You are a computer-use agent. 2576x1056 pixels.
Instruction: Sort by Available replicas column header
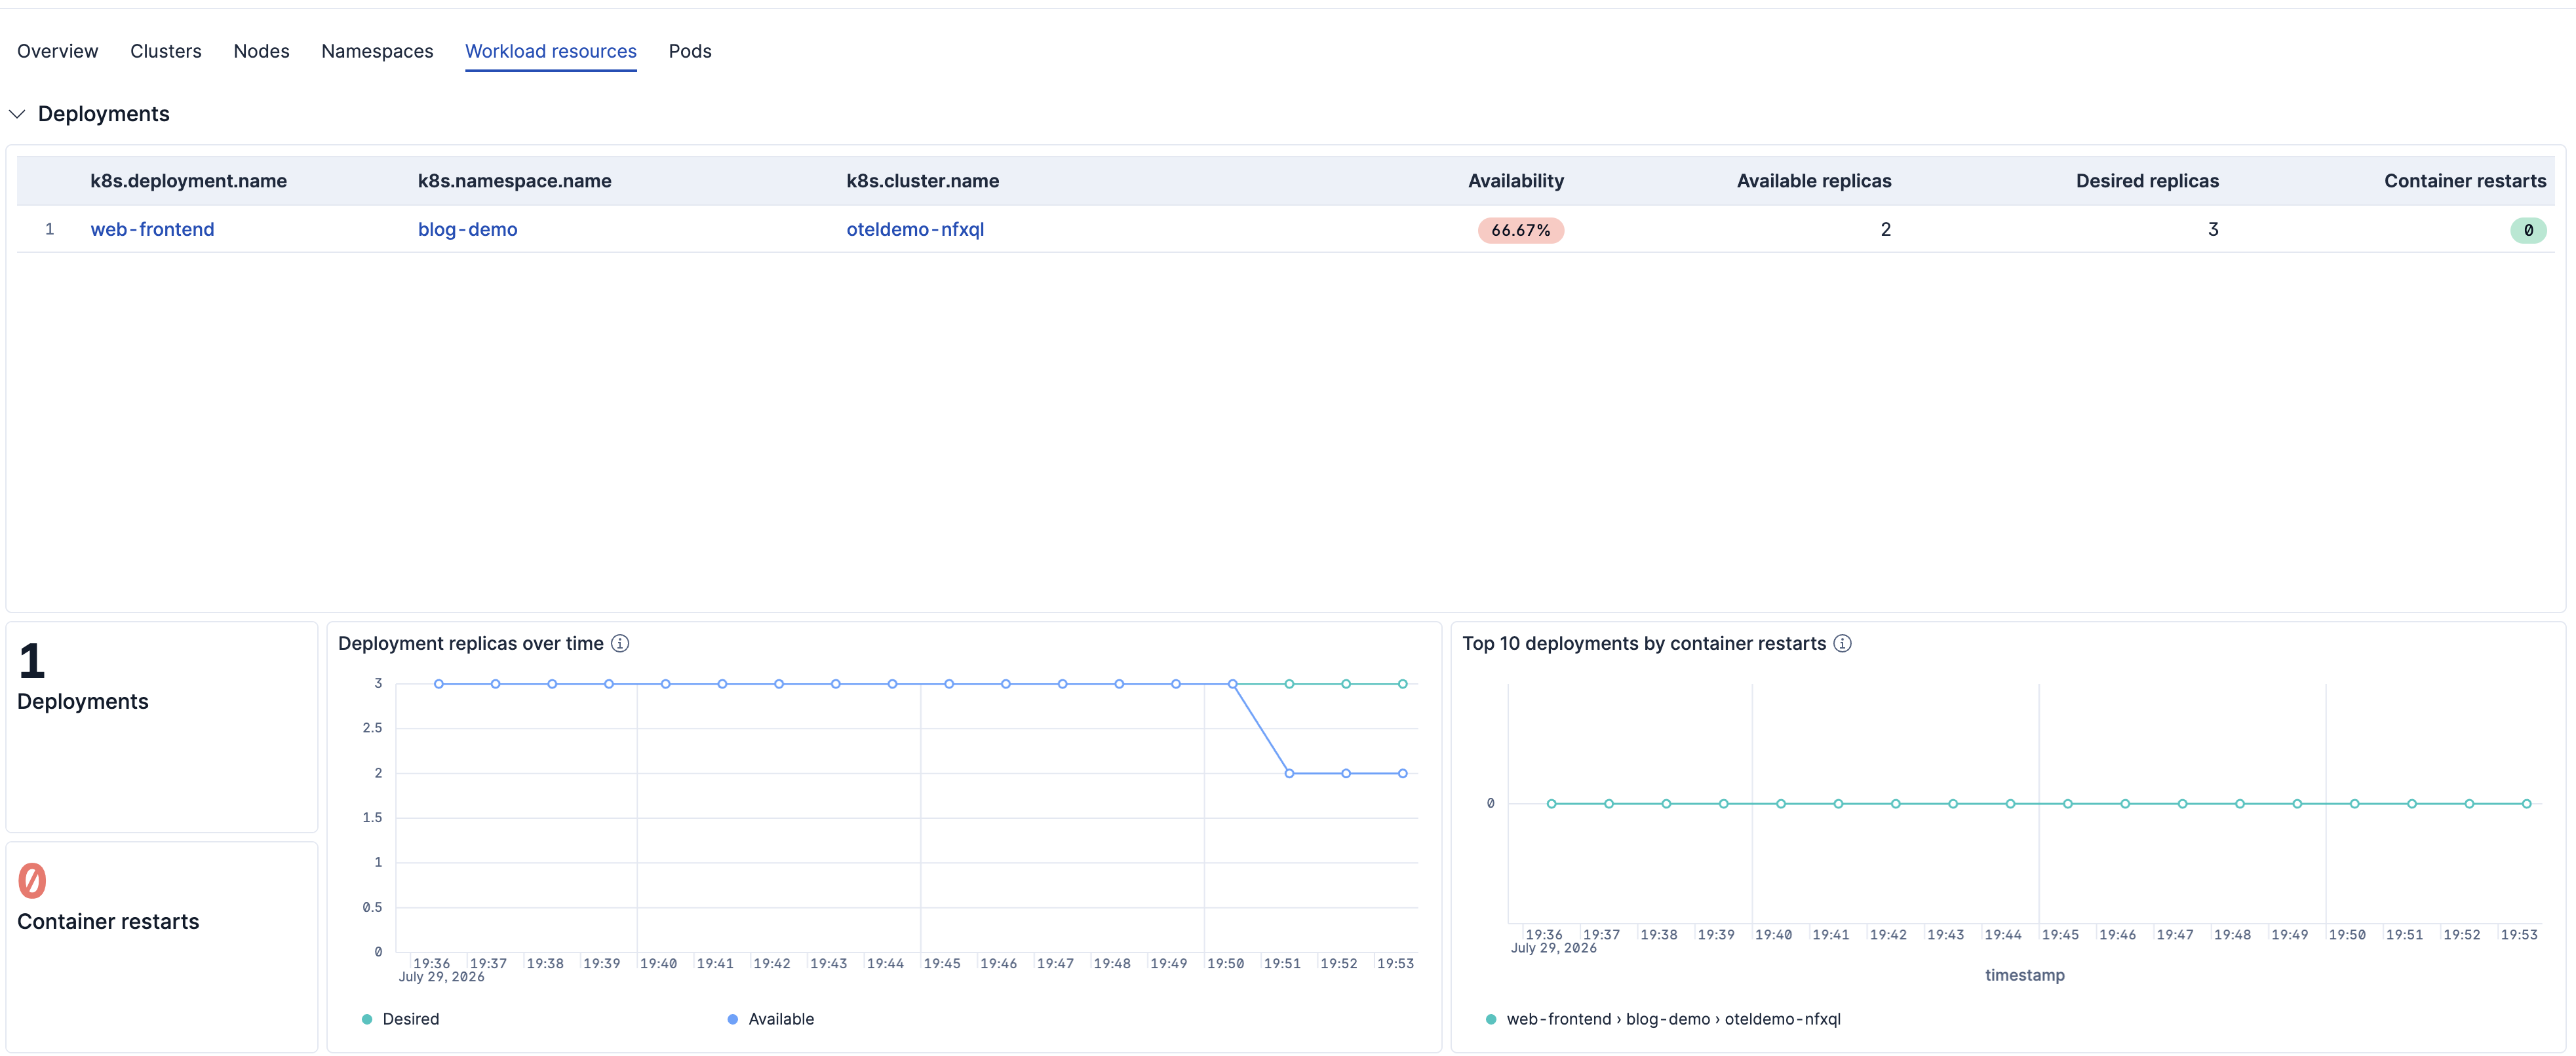[1813, 181]
